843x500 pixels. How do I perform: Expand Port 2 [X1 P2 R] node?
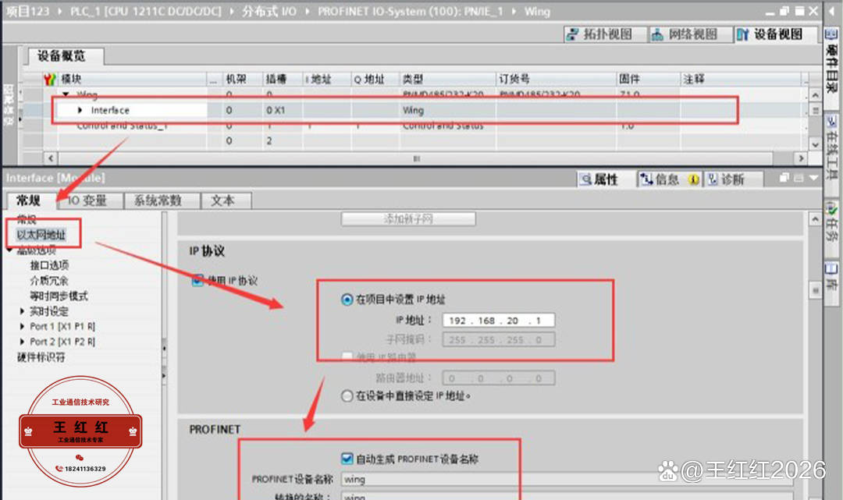tap(22, 342)
